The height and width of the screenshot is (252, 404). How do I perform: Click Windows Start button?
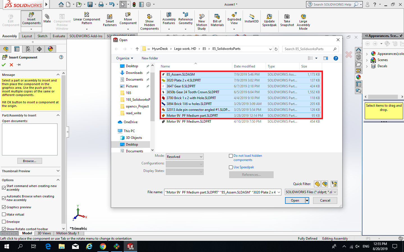coord(7,246)
